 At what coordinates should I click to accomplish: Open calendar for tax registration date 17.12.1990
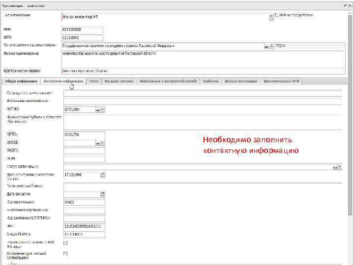click(103, 175)
